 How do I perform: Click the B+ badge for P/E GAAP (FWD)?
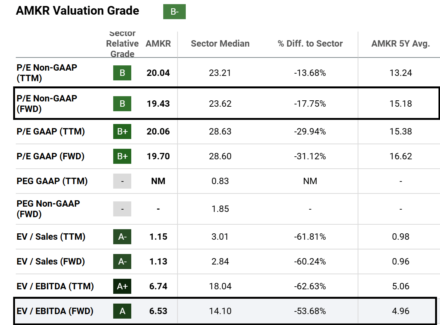click(x=122, y=156)
